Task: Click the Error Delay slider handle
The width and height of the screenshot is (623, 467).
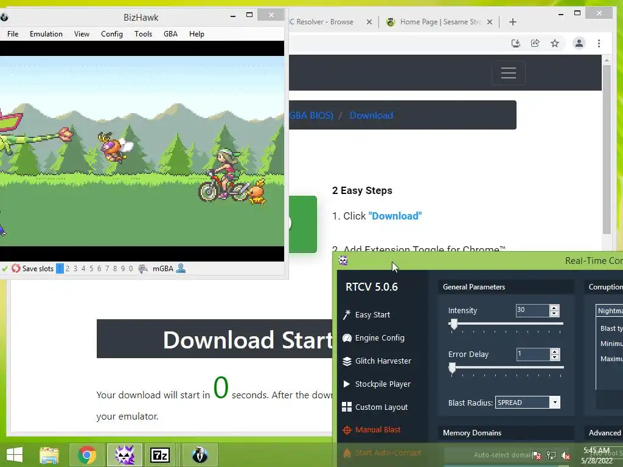Action: 452,368
